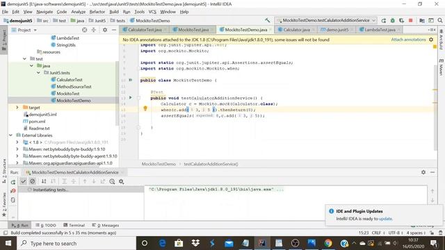
Task: Open the Terminal tool window
Action: click(74, 225)
